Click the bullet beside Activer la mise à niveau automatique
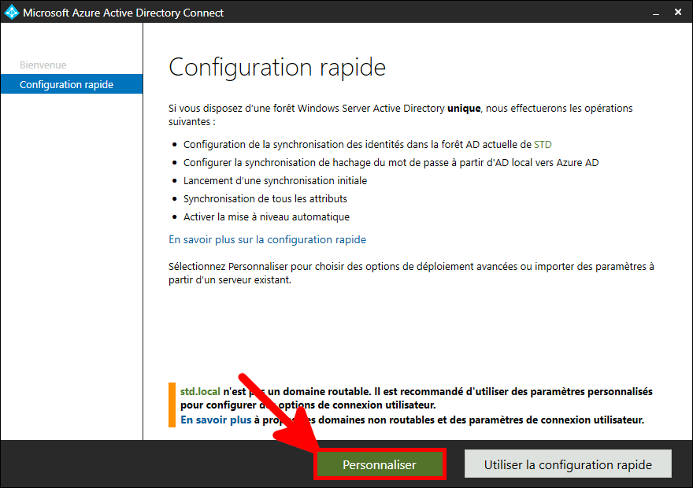Image resolution: width=693 pixels, height=488 pixels. click(x=175, y=216)
